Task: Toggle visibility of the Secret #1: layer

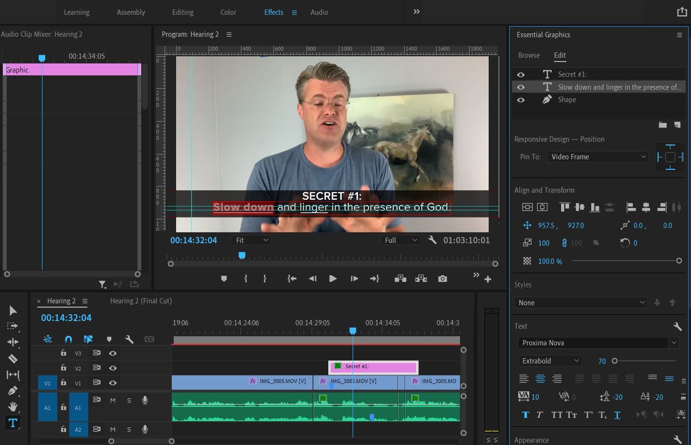Action: (x=521, y=74)
